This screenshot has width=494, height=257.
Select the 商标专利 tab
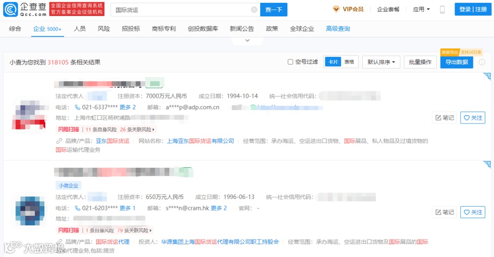[164, 29]
